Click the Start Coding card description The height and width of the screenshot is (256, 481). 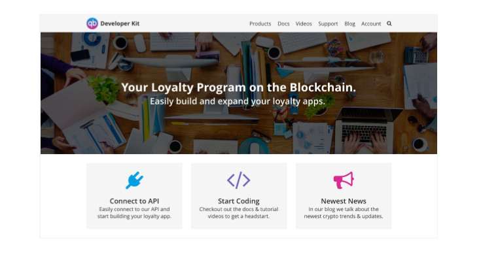[239, 213]
